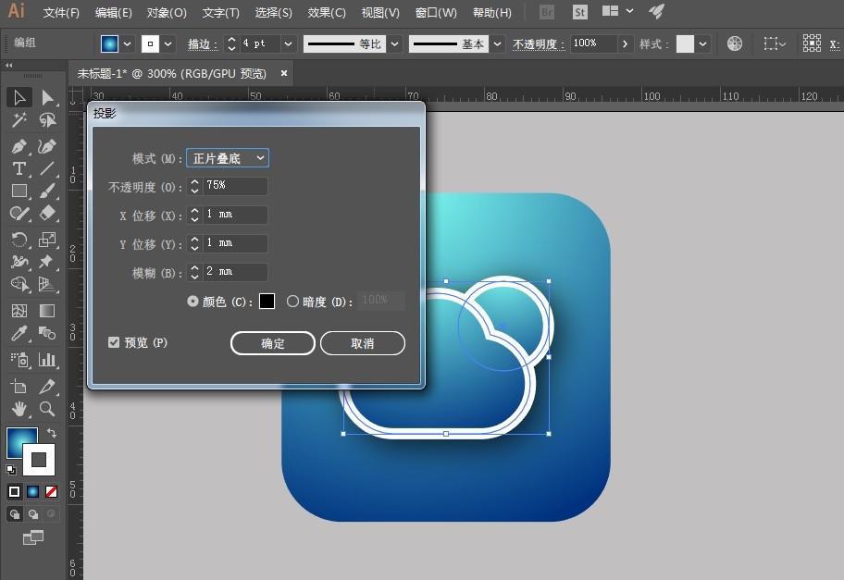This screenshot has height=580, width=844.
Task: Open Adobe Stock via St icon
Action: (579, 12)
